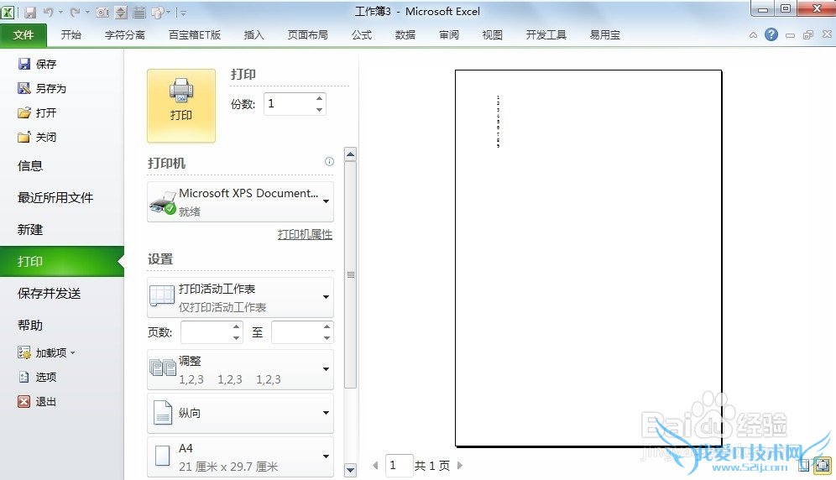Click the settings panel scrollbar up arrow
Screen dimensions: 836x480
coord(350,154)
